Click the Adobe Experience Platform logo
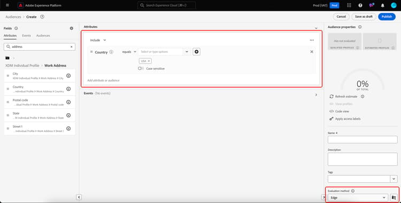Viewport: 401px width, 203px height. point(21,5)
